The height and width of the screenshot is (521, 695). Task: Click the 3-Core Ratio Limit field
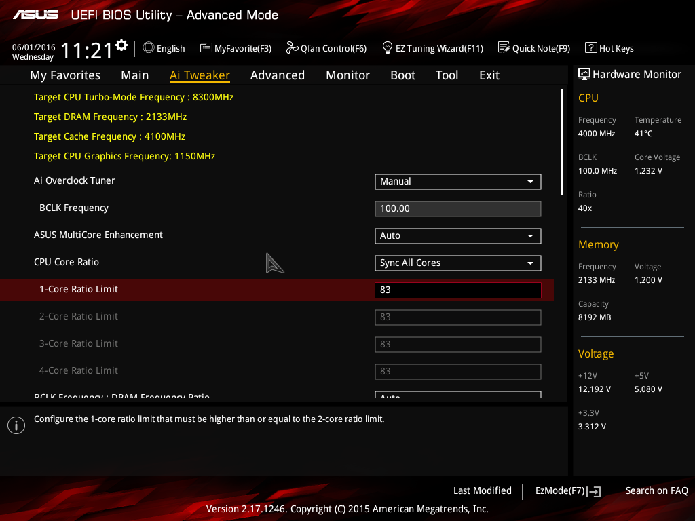click(x=458, y=344)
